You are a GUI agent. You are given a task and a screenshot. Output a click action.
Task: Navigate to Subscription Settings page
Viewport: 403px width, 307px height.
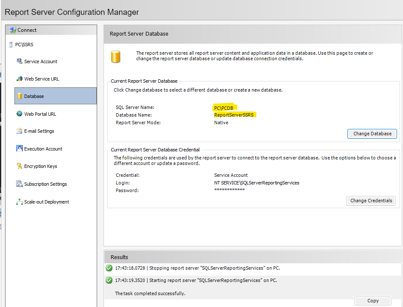pyautogui.click(x=45, y=184)
